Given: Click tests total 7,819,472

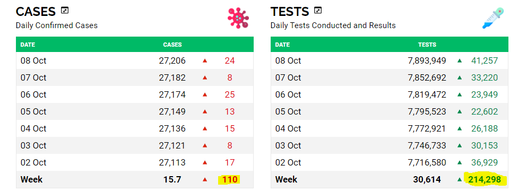Looking at the screenshot, I should click(x=427, y=94).
